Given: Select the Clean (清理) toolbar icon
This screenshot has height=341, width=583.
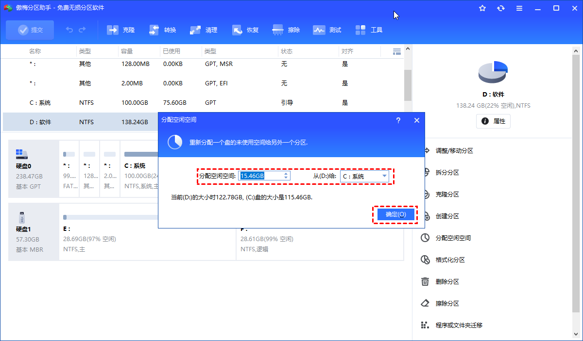Looking at the screenshot, I should [196, 30].
